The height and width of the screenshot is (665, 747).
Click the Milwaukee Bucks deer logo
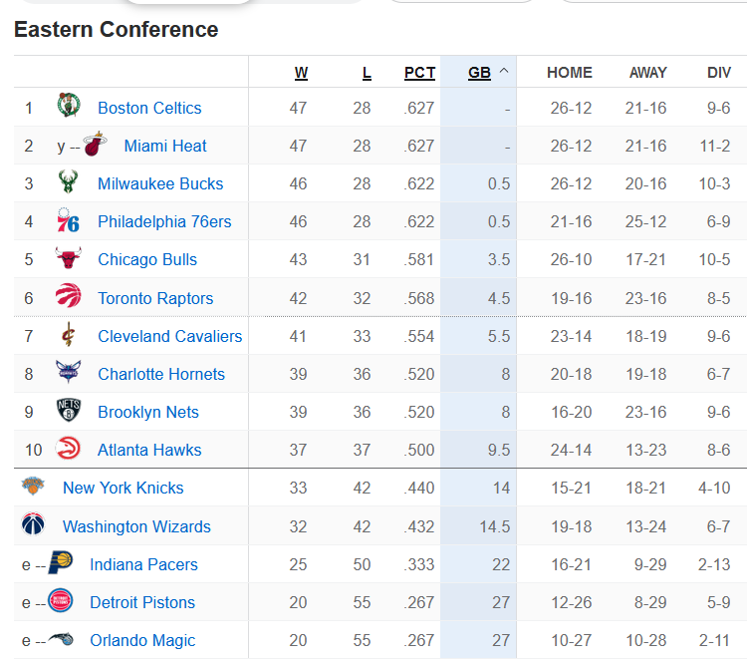(68, 181)
